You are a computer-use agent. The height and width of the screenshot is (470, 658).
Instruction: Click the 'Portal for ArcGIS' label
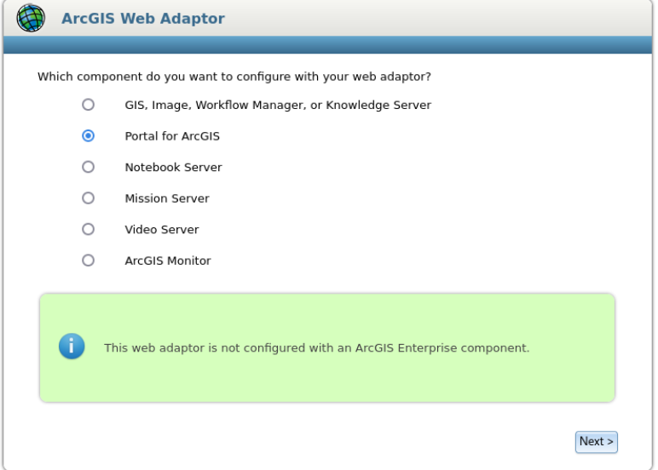coord(172,136)
